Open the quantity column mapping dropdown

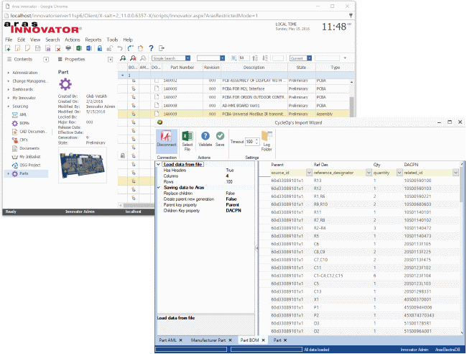pyautogui.click(x=399, y=173)
